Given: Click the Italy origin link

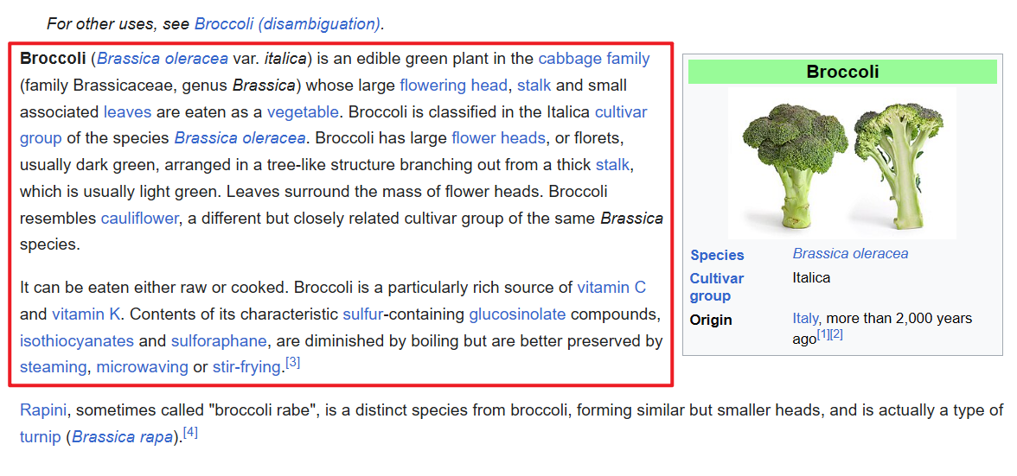Looking at the screenshot, I should (804, 319).
